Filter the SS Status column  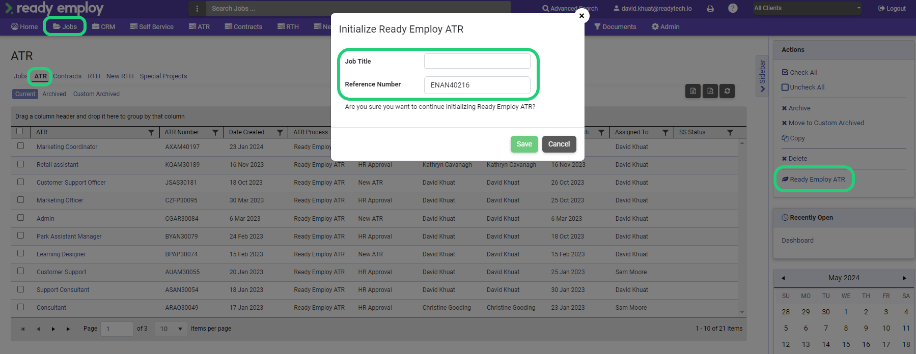pos(730,132)
